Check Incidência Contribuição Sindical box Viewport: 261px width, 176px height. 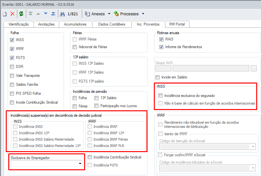click(90, 157)
